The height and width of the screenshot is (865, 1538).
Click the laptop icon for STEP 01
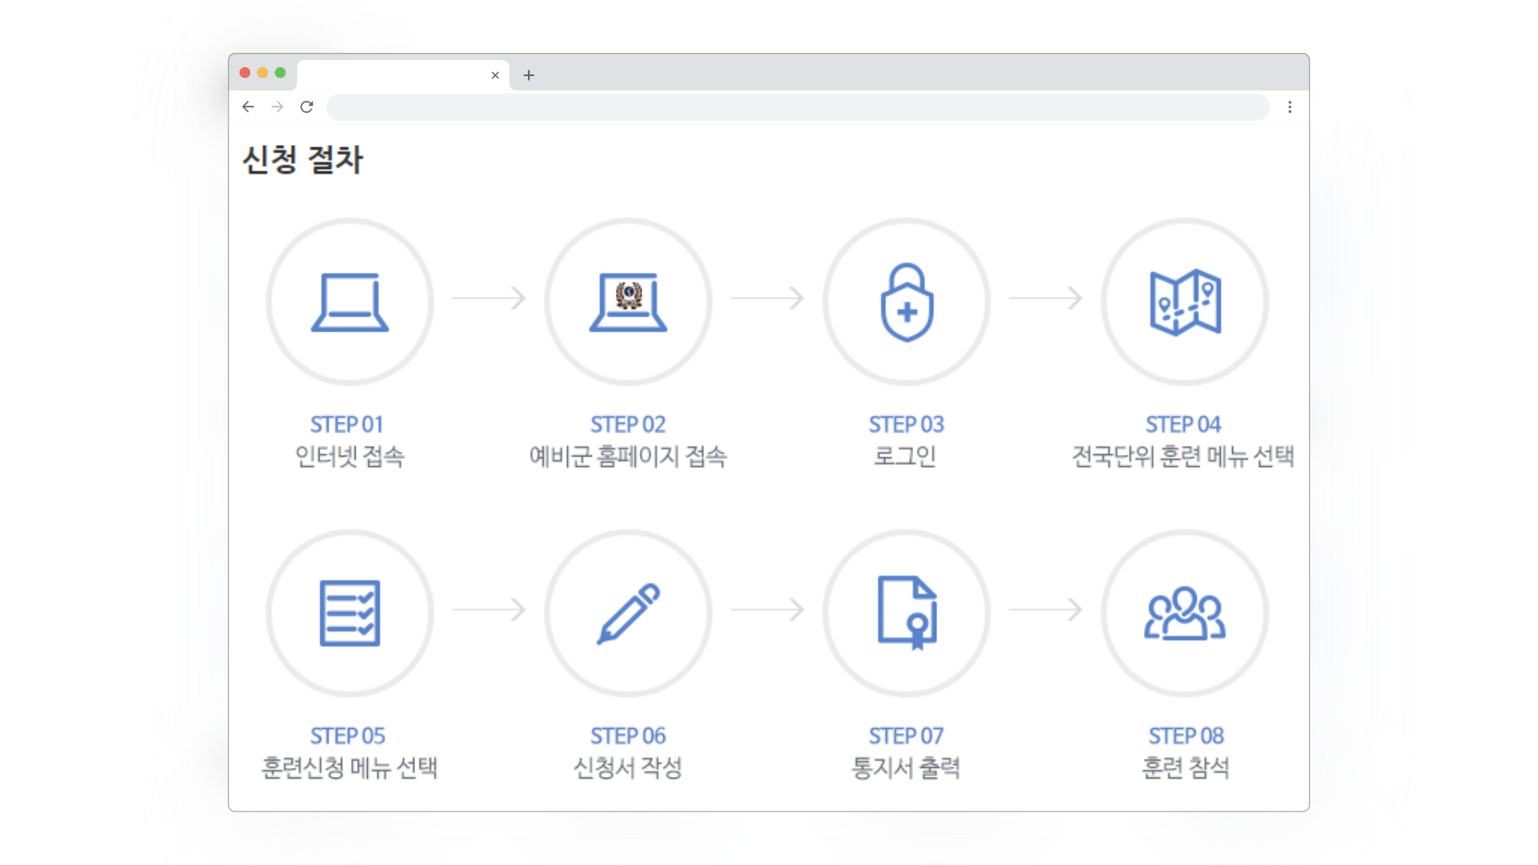click(350, 303)
